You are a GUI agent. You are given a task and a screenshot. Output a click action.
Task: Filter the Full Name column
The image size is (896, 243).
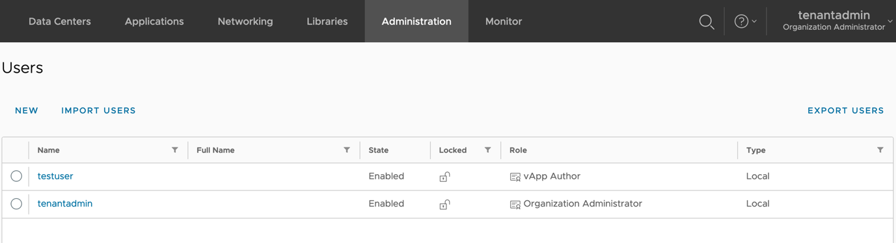[x=347, y=150]
